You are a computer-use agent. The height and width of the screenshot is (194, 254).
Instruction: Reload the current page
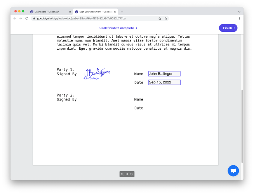tap(27, 19)
